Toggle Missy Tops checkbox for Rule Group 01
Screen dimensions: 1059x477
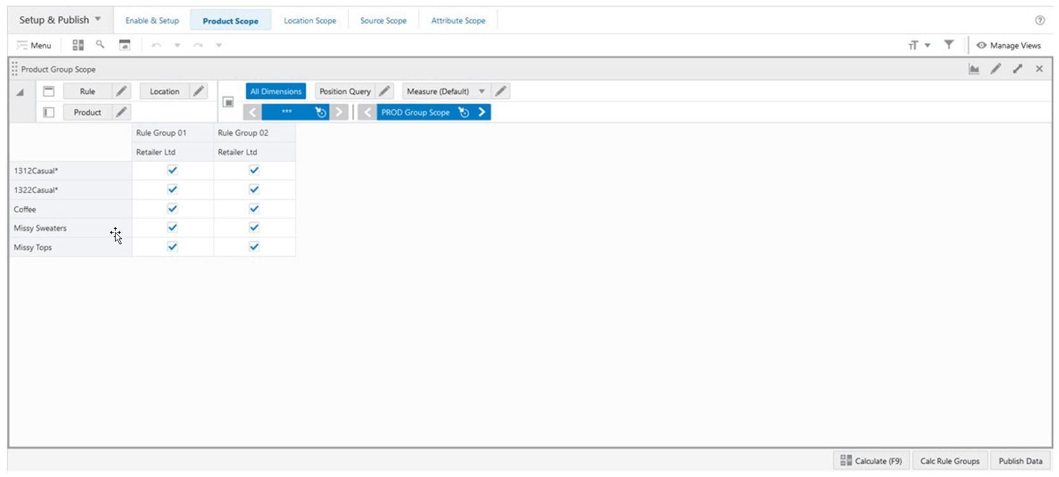coord(172,247)
